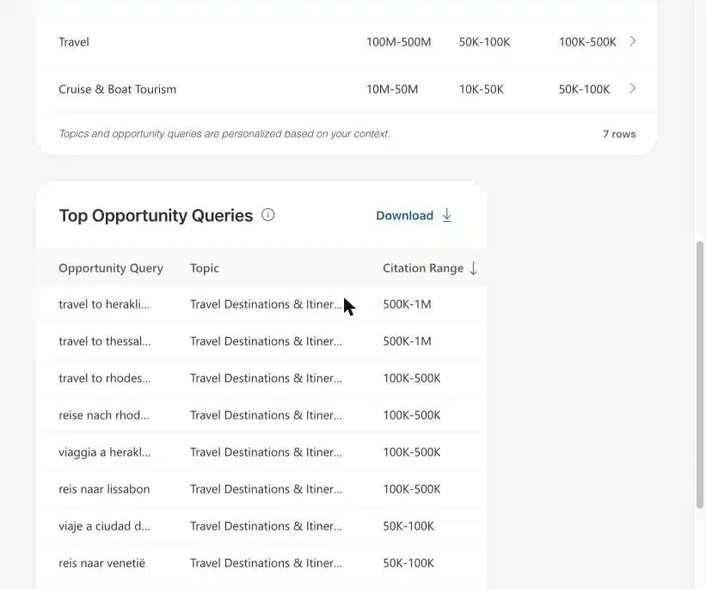Viewport: 706px width, 589px height.
Task: Click 100K-500K value in the Travel row
Action: pos(587,42)
